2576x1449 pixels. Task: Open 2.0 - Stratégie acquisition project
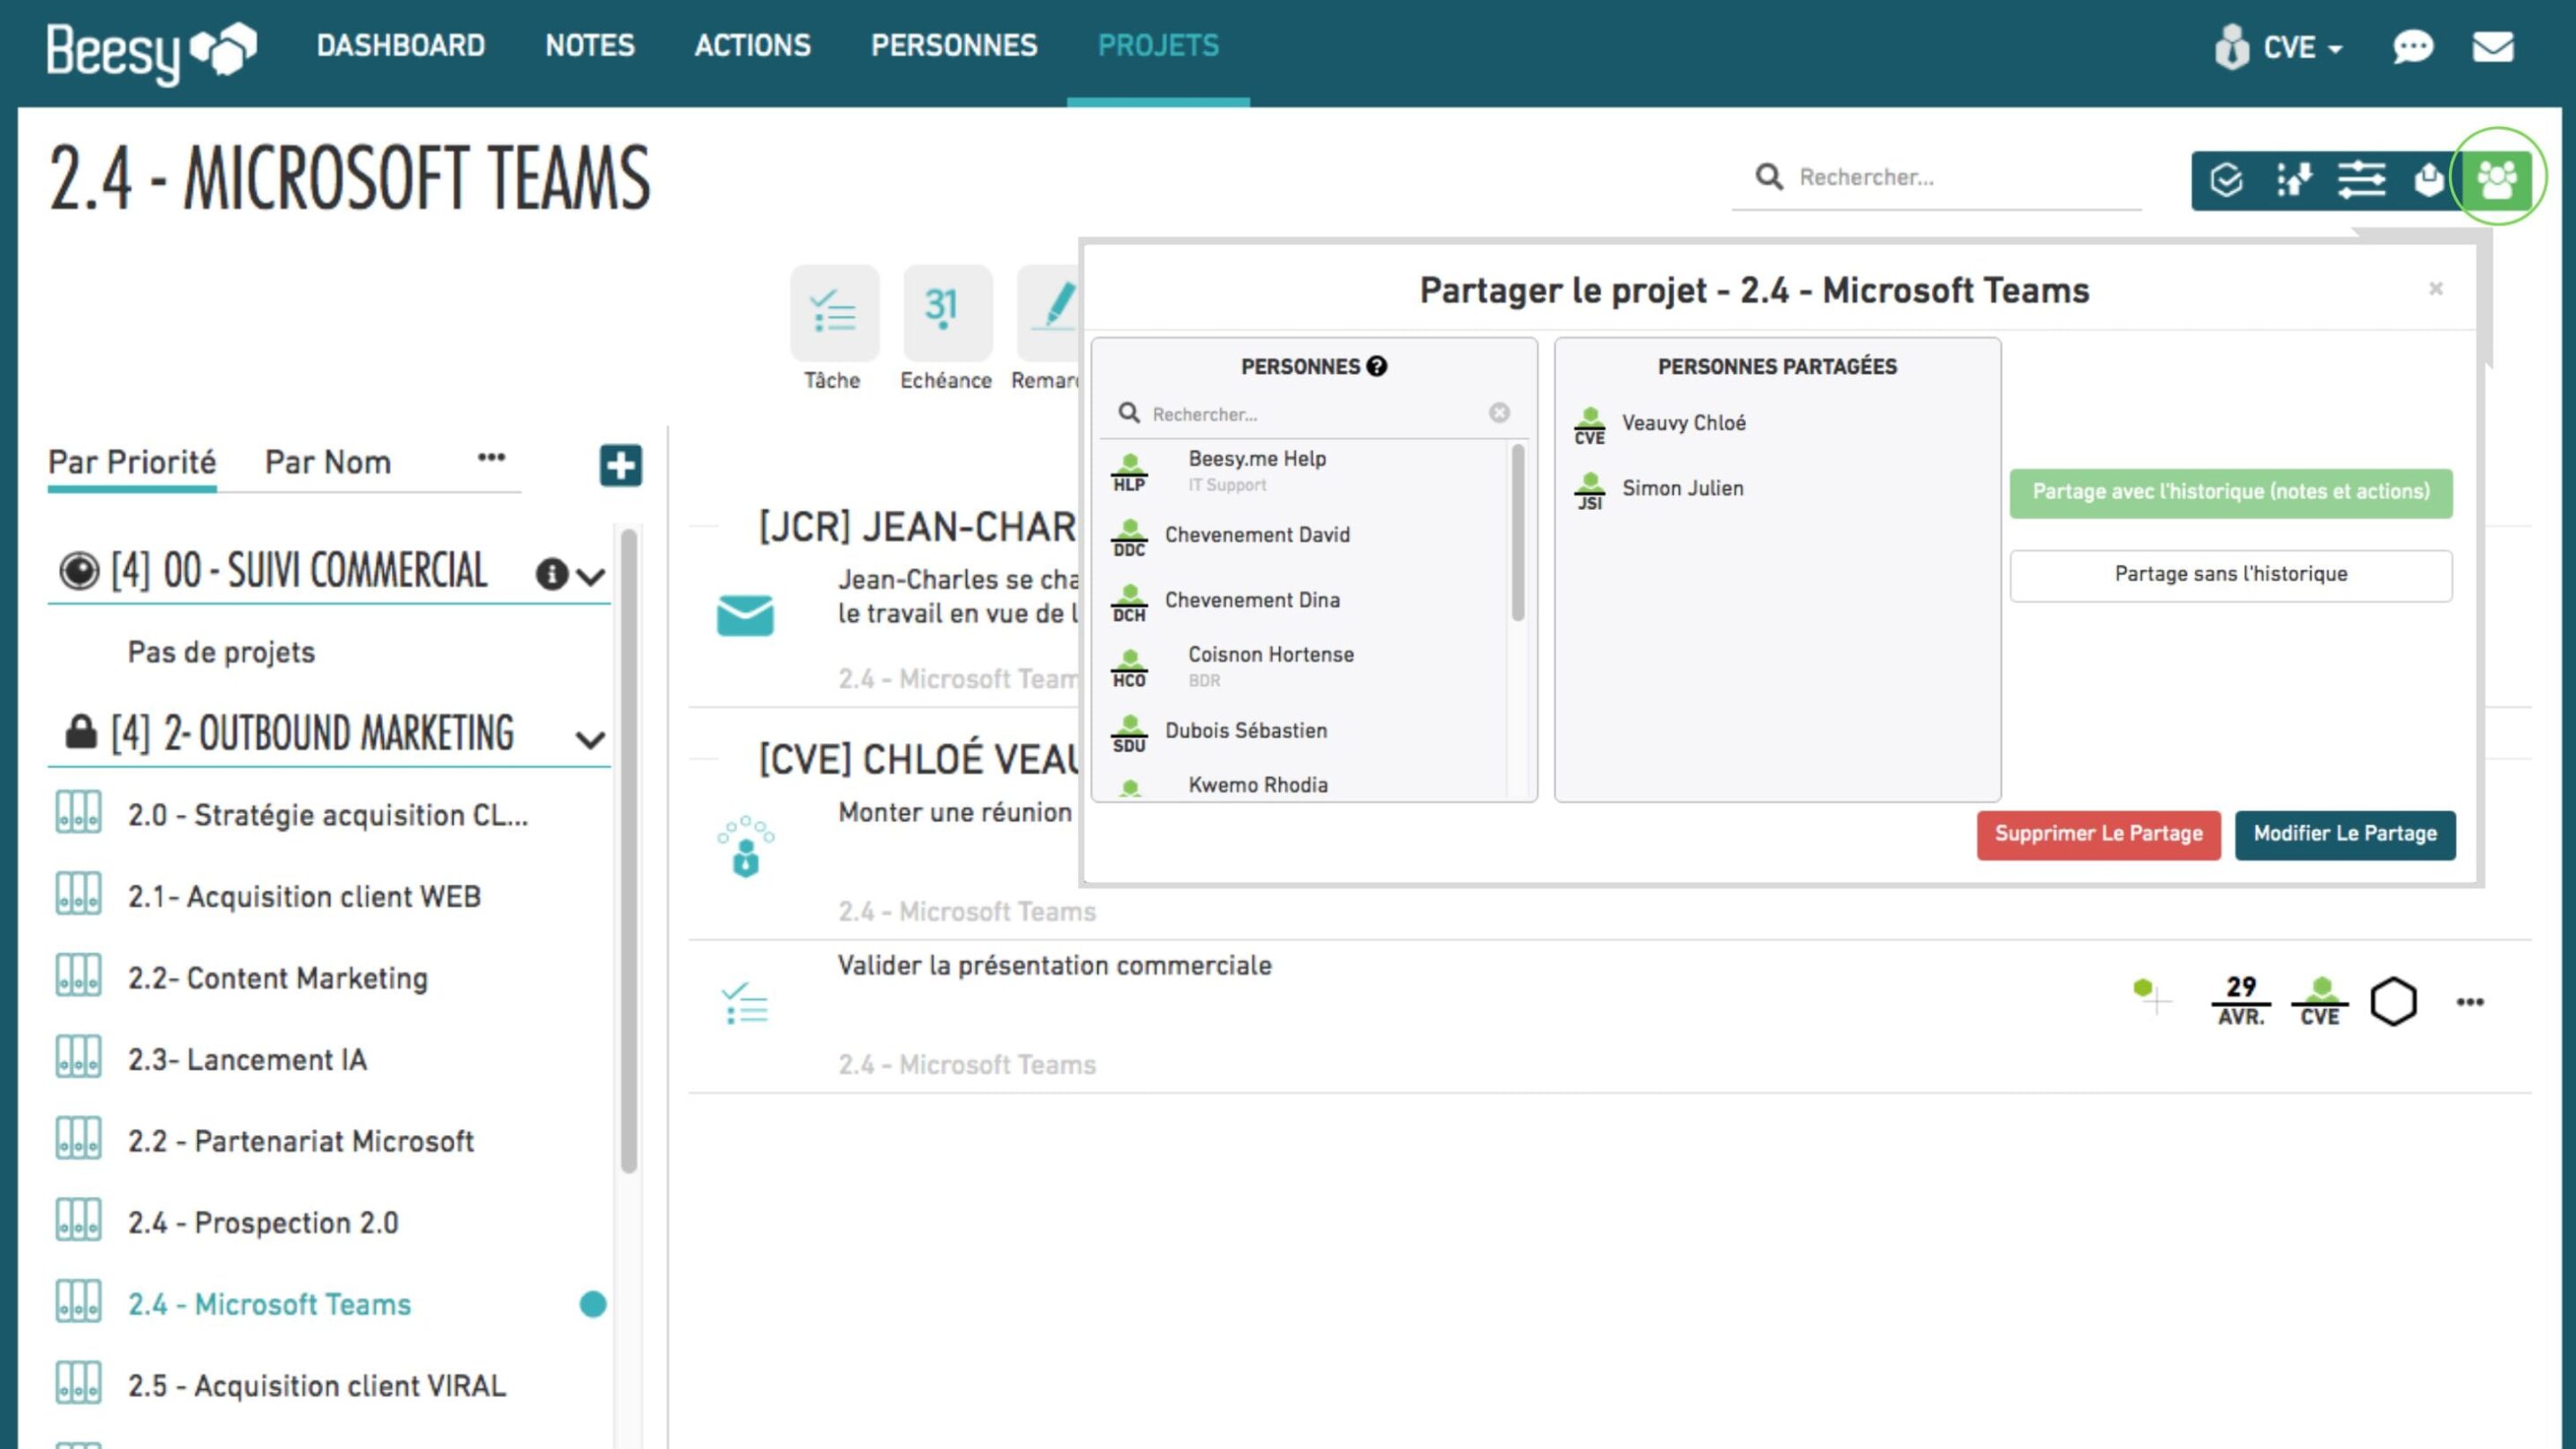pyautogui.click(x=328, y=815)
